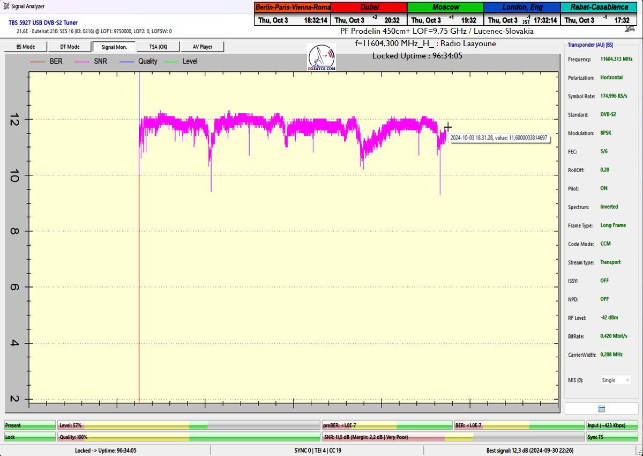Click the blue Quality legend line
The image size is (643, 456).
pyautogui.click(x=127, y=62)
